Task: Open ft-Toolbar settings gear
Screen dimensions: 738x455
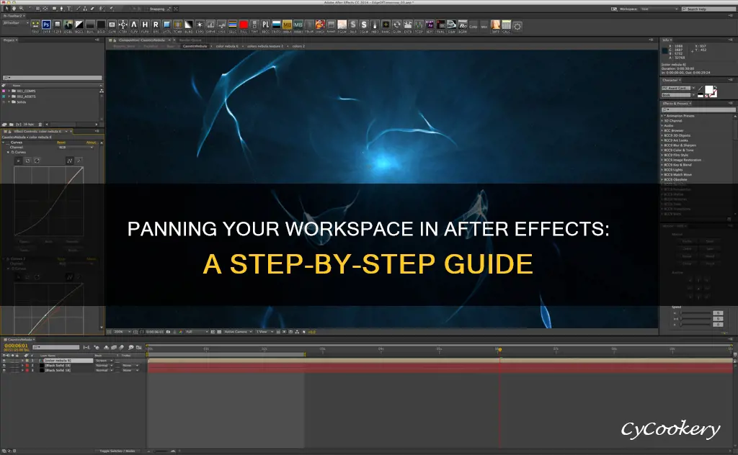Action: point(517,27)
